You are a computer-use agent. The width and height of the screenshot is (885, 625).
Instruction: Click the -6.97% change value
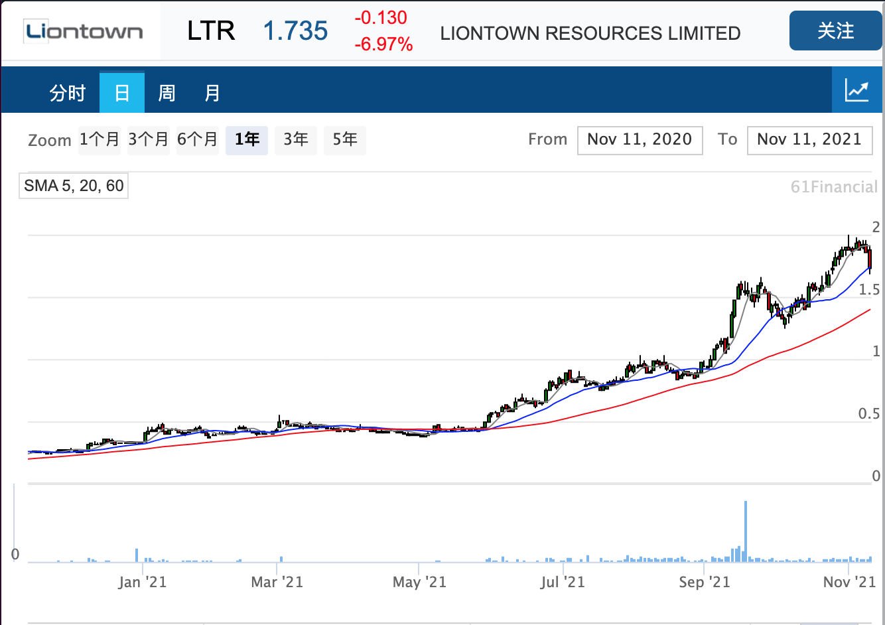383,44
